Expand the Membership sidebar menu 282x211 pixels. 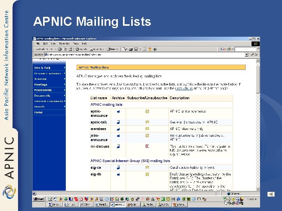pos(49,90)
